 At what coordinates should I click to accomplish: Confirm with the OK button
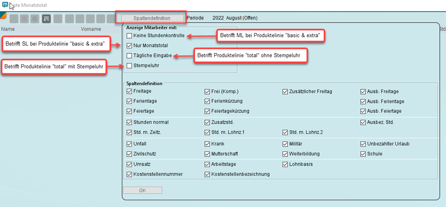point(142,190)
